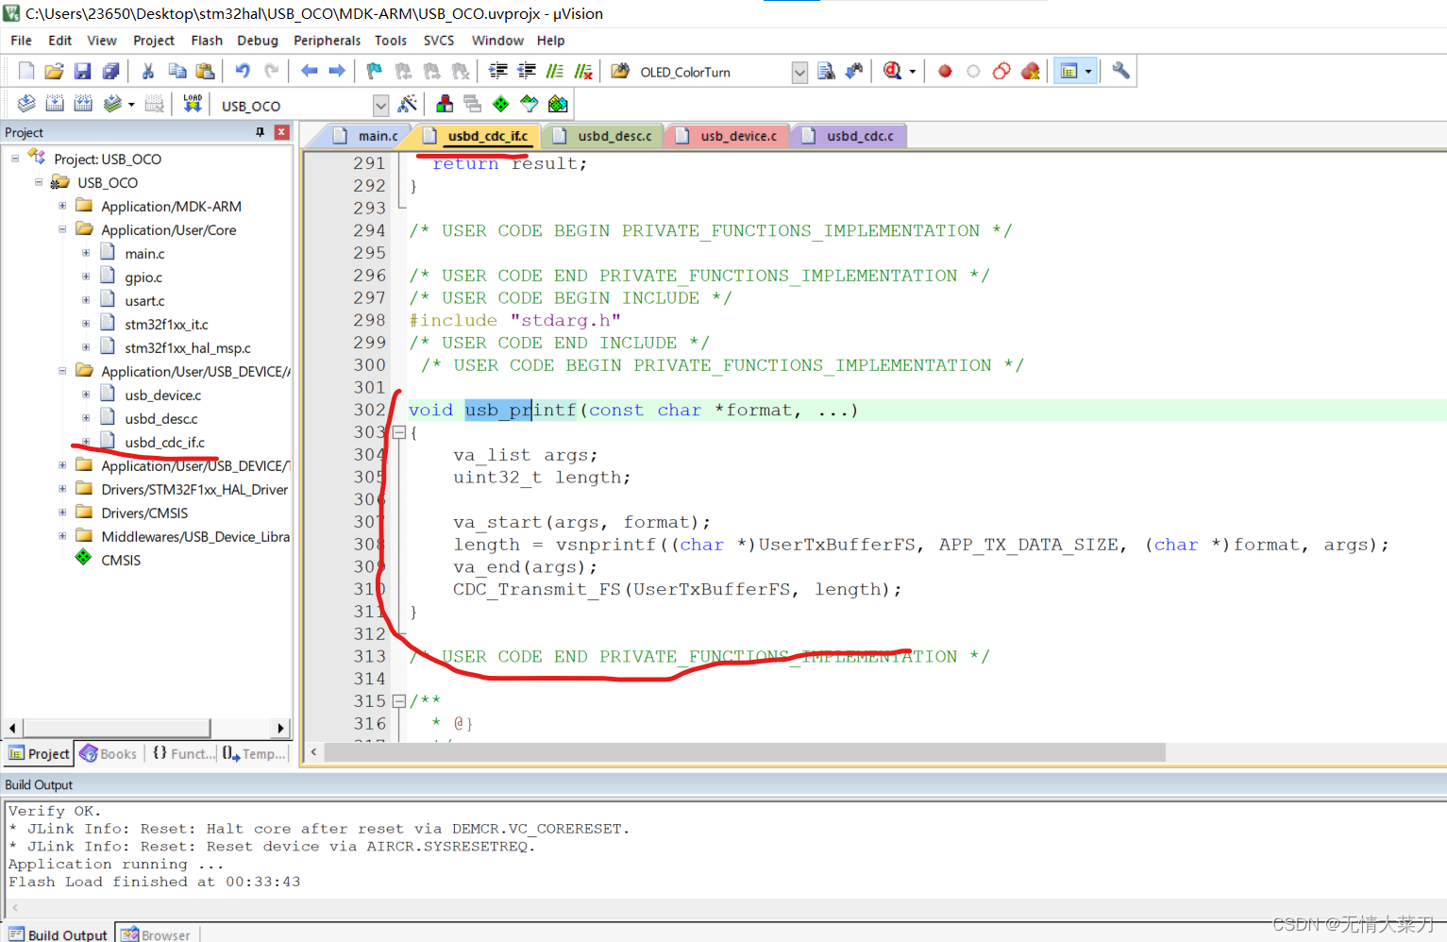This screenshot has height=942, width=1447.
Task: Paste from the clipboard
Action: point(205,71)
